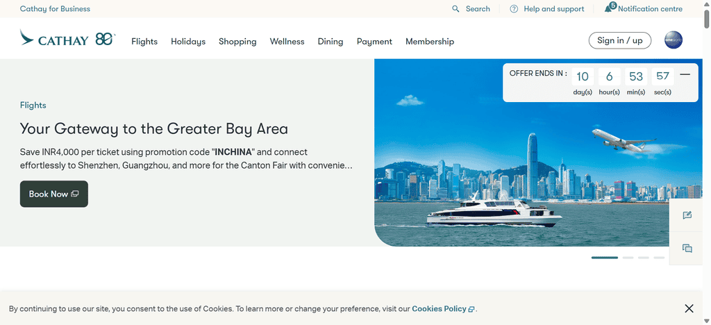711x325 pixels.
Task: Click the OFFER ENDS IN label
Action: coord(538,74)
